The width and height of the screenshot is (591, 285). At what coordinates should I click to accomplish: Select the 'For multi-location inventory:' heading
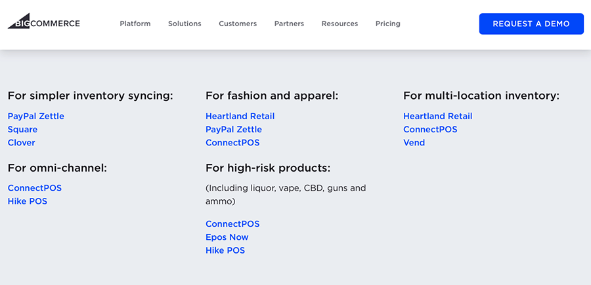pyautogui.click(x=481, y=96)
